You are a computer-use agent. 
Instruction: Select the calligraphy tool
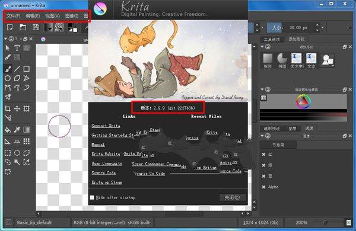[x=8, y=57]
